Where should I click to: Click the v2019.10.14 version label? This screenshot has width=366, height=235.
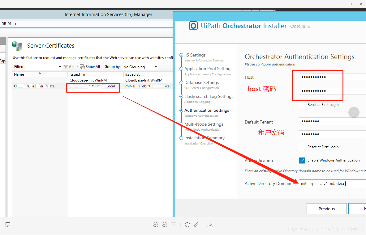pos(300,27)
